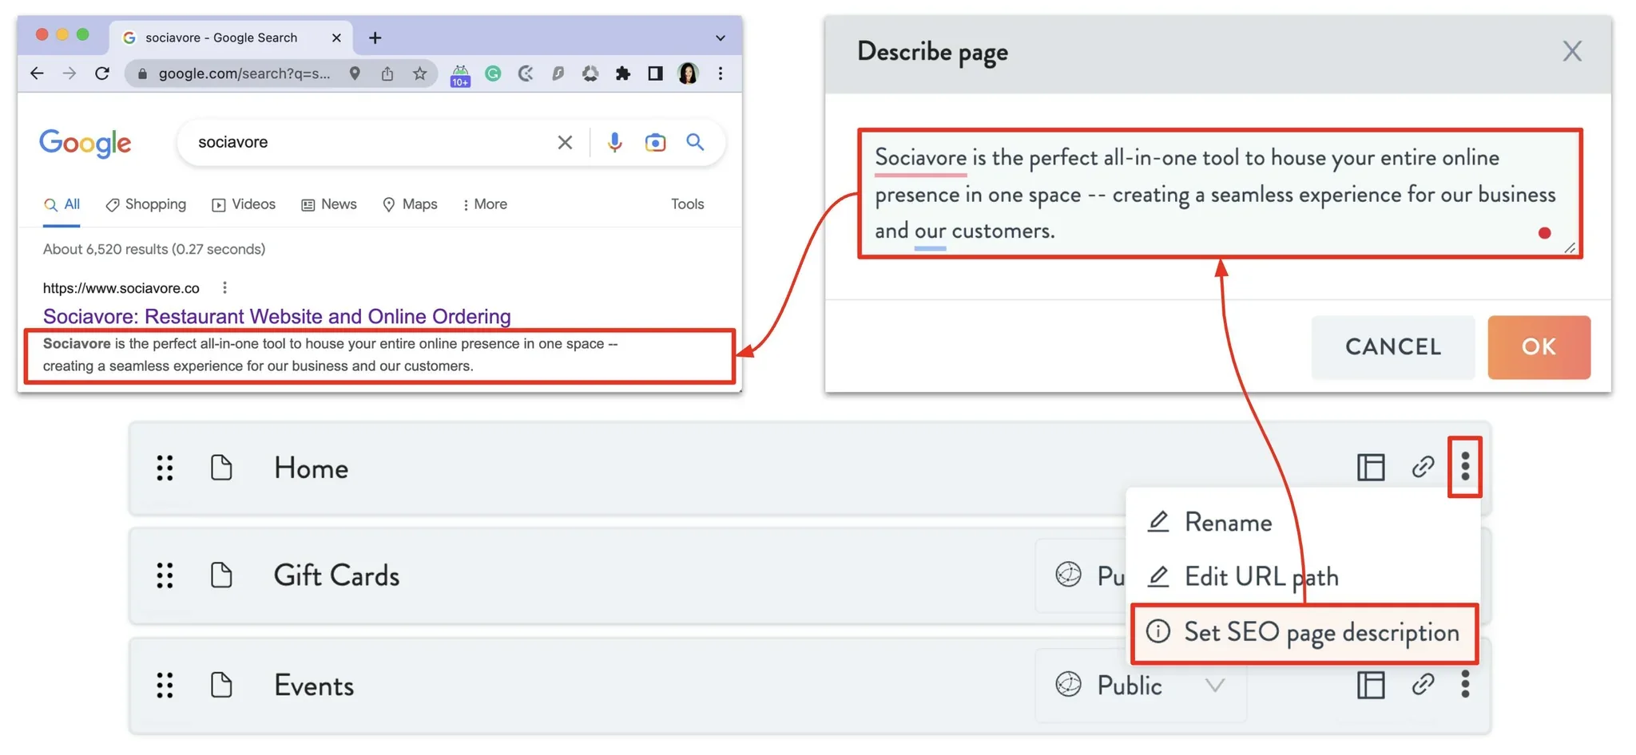This screenshot has height=755, width=1636.
Task: Grab the Home row drag handle
Action: pos(165,468)
